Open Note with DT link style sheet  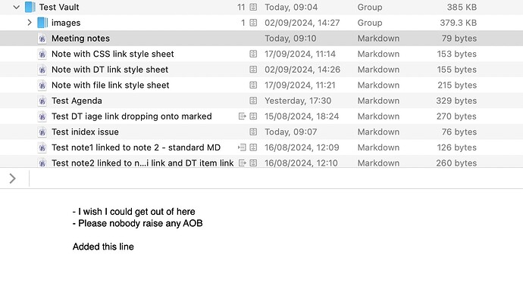110,70
